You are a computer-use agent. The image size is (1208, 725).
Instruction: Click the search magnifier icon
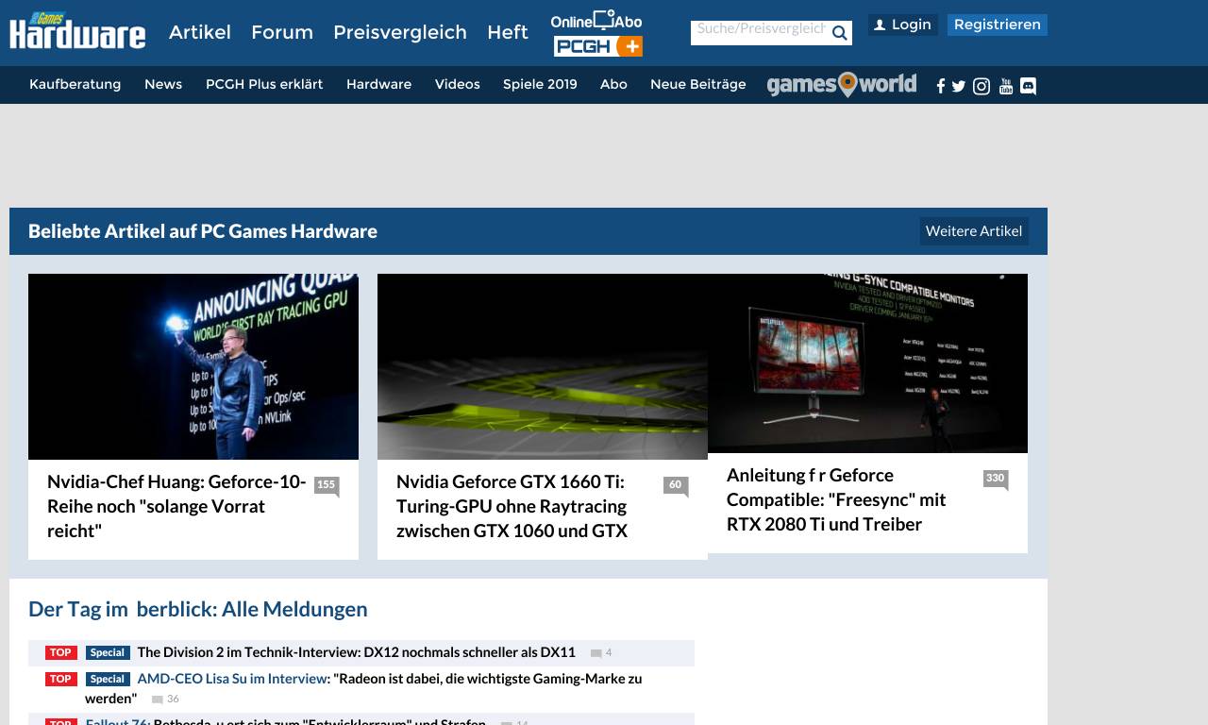(839, 33)
